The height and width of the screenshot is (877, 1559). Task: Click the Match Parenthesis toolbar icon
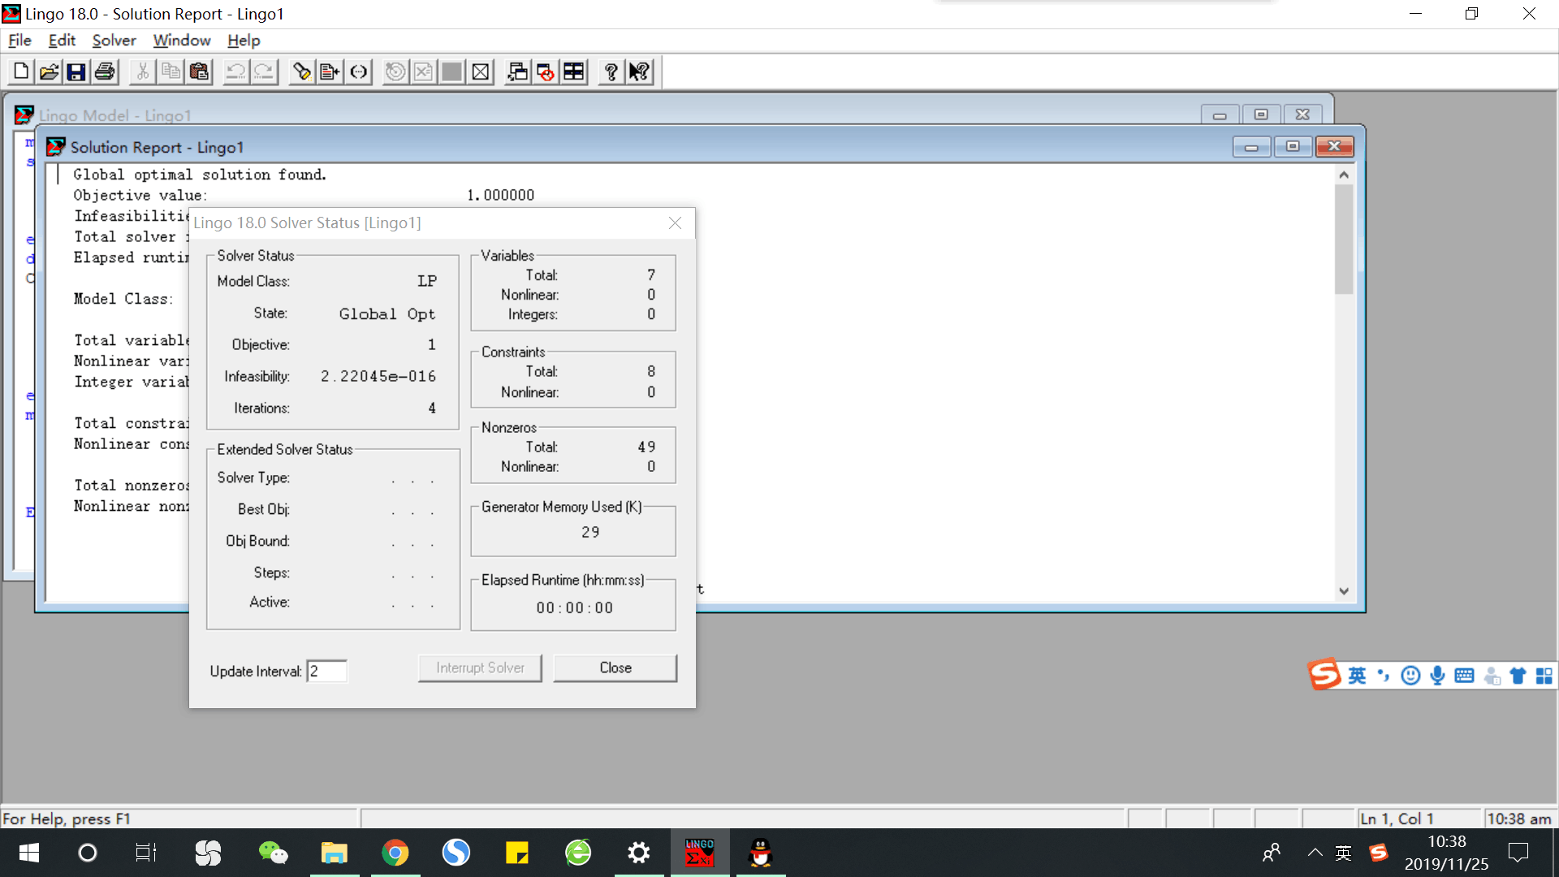pyautogui.click(x=359, y=72)
